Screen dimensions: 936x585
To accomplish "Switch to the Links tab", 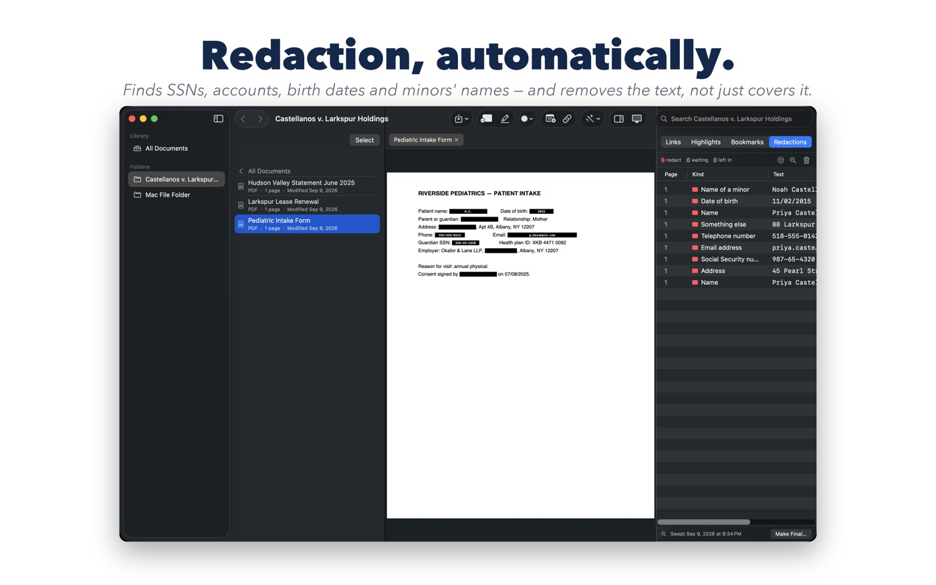I will [673, 142].
